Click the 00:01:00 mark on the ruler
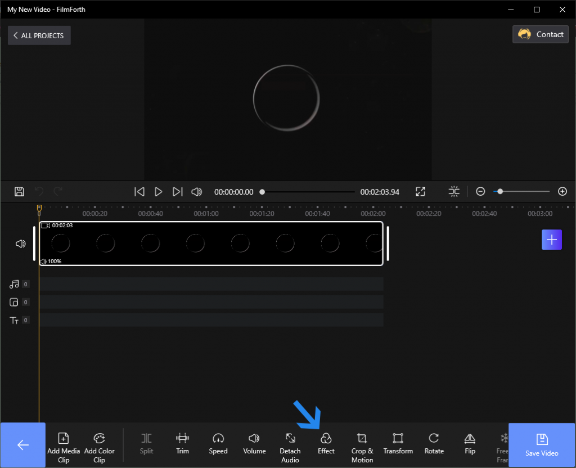Screen dimensions: 576x468 pos(206,213)
